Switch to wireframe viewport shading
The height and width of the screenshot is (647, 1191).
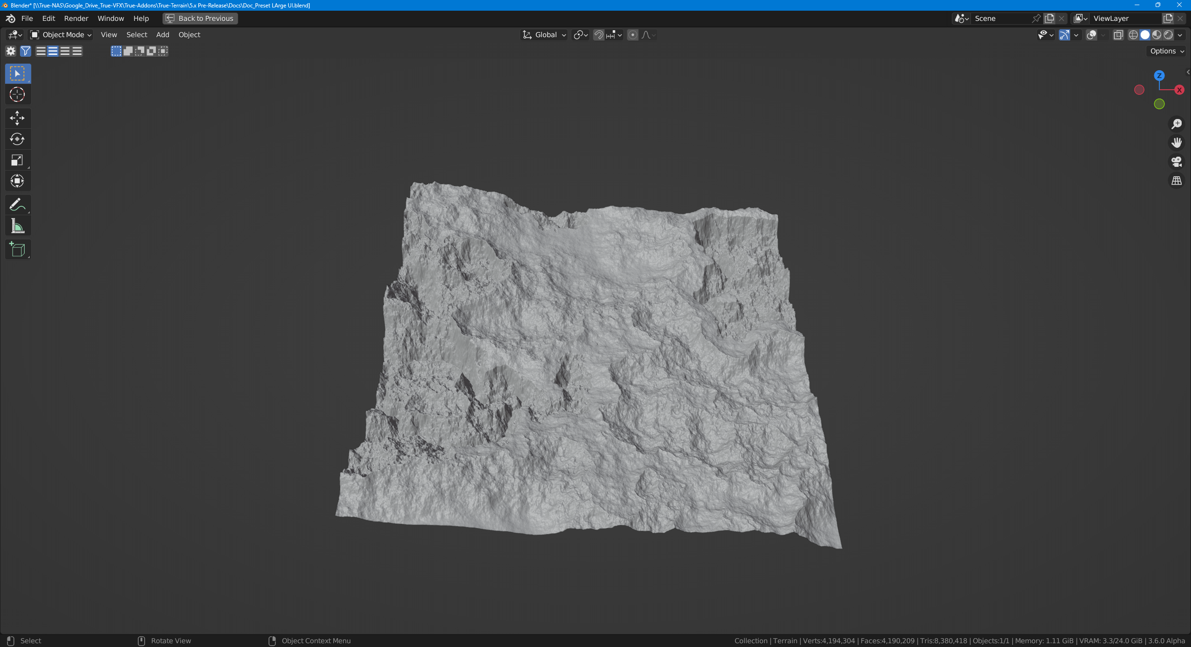[x=1133, y=35]
